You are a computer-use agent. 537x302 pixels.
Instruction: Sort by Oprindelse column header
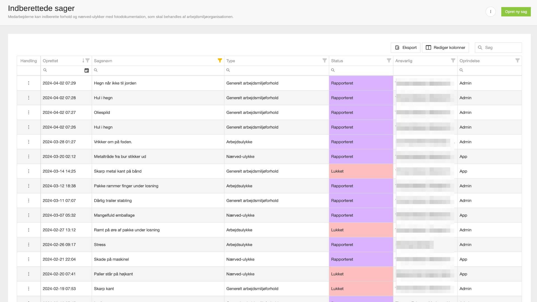469,61
